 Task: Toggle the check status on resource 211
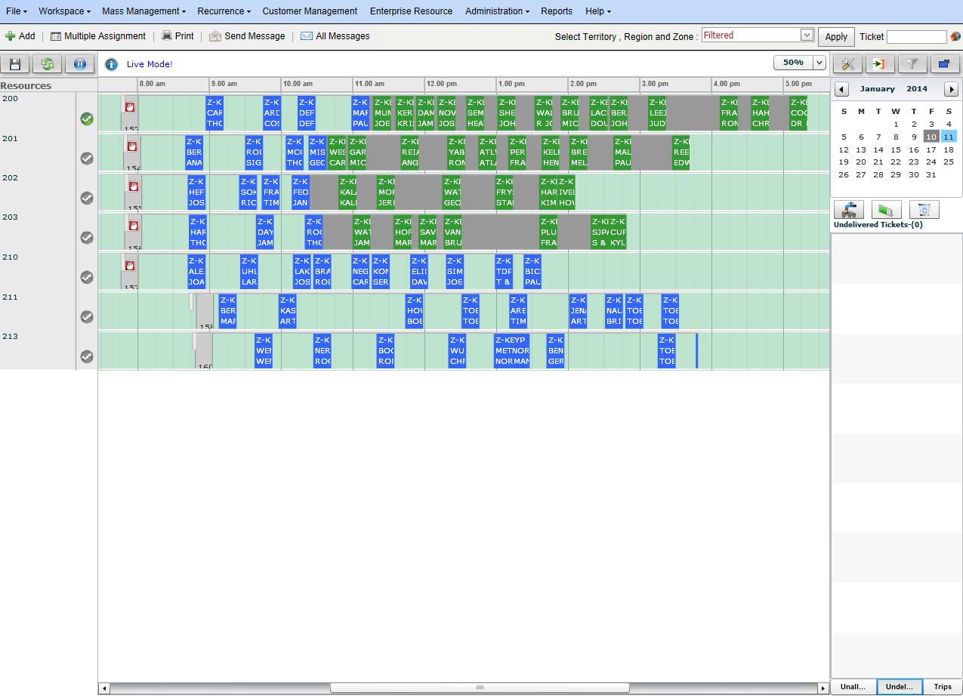87,317
